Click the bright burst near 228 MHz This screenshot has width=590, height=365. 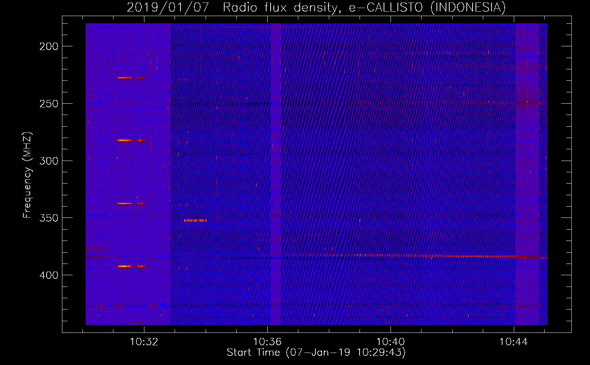click(x=131, y=78)
